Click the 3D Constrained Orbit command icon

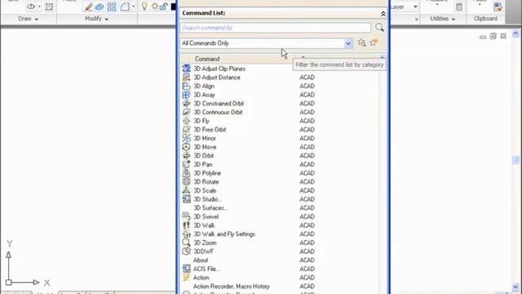point(187,104)
